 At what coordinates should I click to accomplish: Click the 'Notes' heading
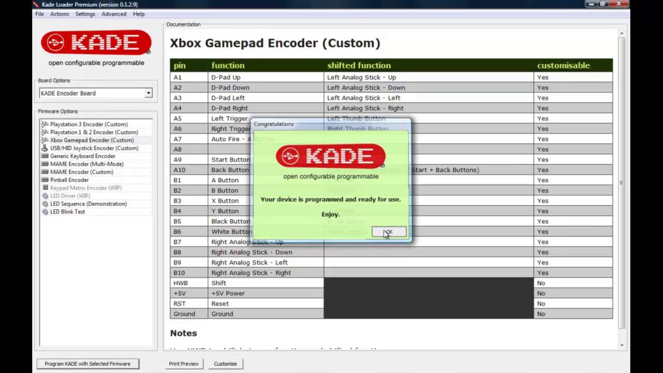tap(183, 333)
